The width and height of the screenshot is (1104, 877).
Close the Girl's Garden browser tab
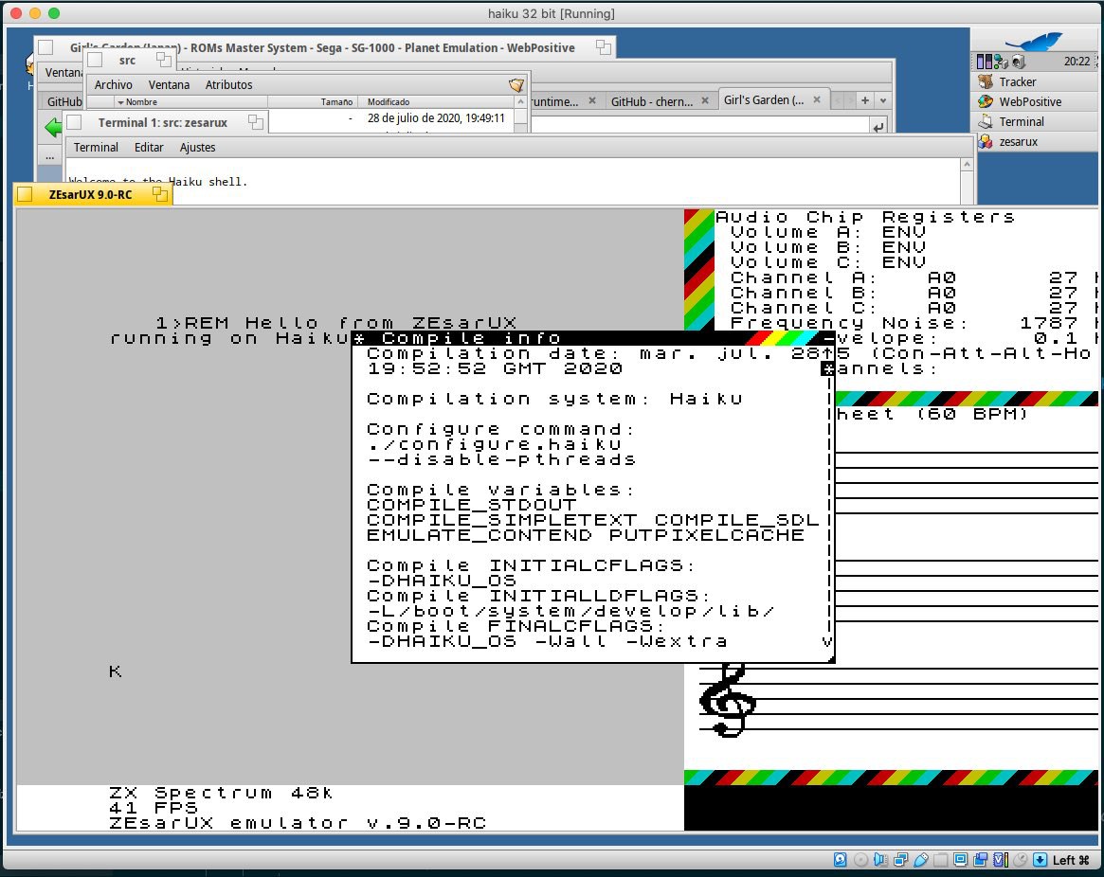[x=817, y=100]
